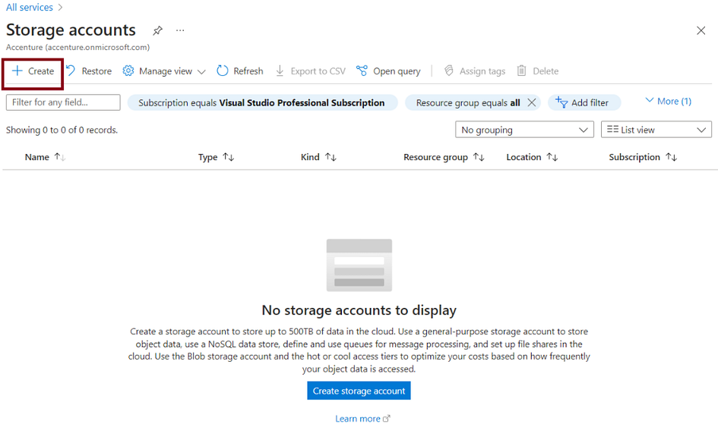Open the ellipsis more options menu
The width and height of the screenshot is (718, 430).
pos(180,30)
